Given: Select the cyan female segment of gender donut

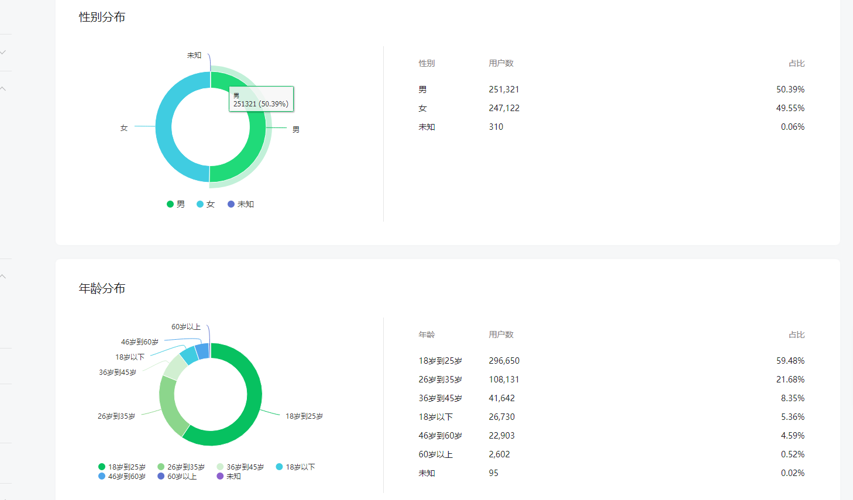Looking at the screenshot, I should (164, 127).
